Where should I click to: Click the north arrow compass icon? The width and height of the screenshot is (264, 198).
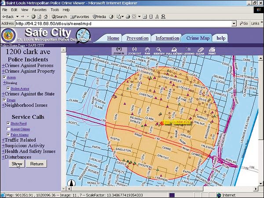coord(72,183)
